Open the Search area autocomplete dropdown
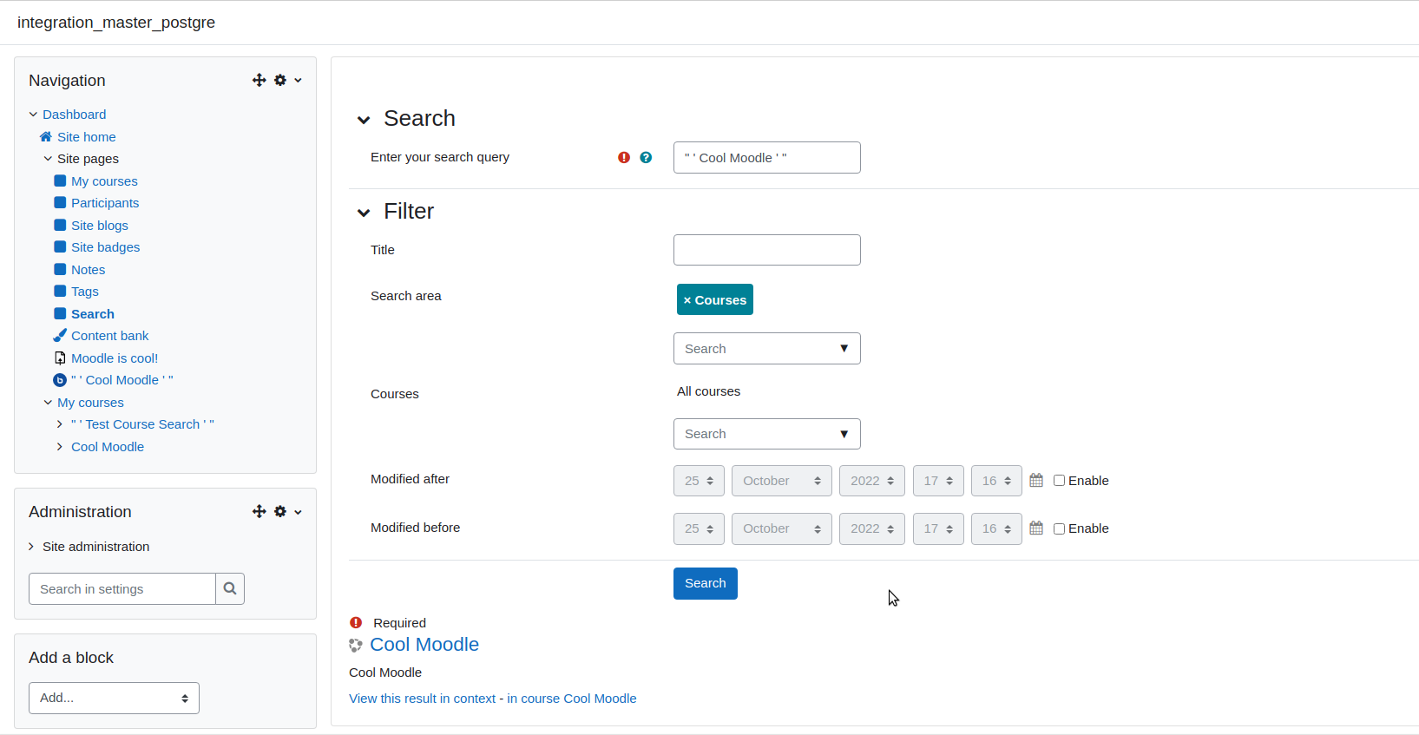The image size is (1419, 735). click(x=844, y=348)
